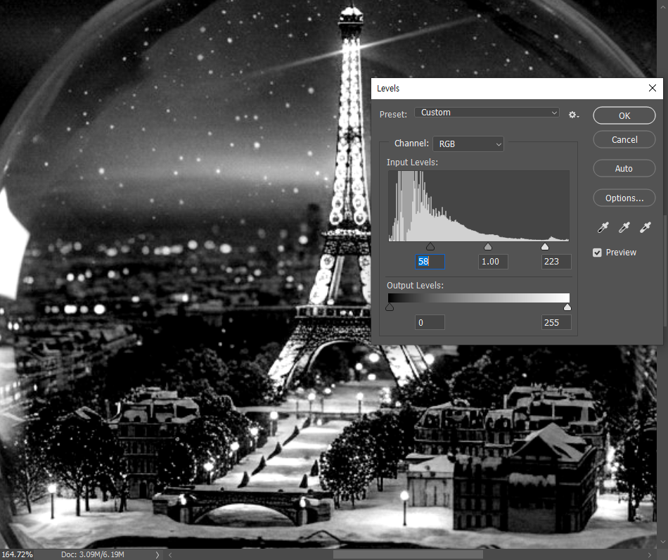
Task: Click the output highlight field showing 255
Action: [556, 323]
